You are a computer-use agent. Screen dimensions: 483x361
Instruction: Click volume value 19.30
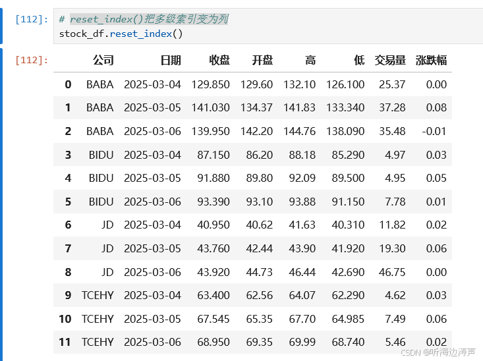392,248
